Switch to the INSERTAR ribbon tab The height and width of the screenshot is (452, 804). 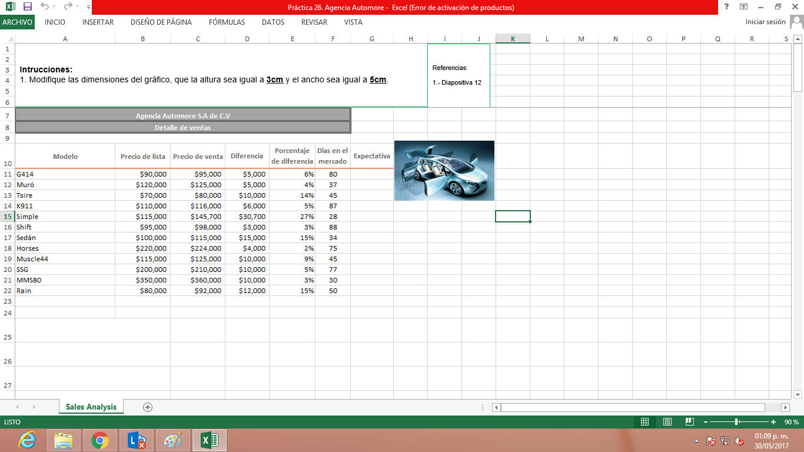tap(98, 22)
